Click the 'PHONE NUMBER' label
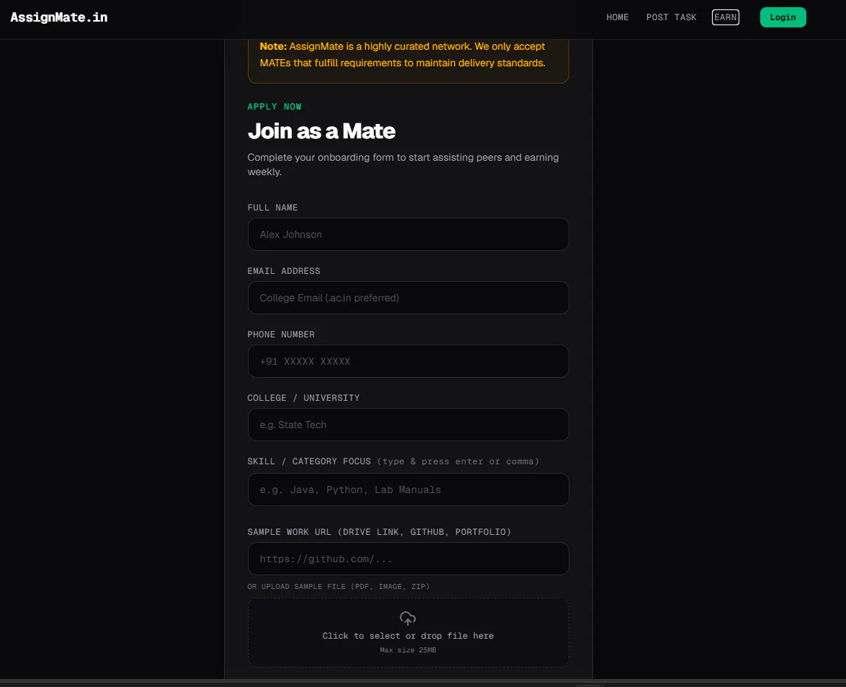This screenshot has height=687, width=846. point(281,334)
